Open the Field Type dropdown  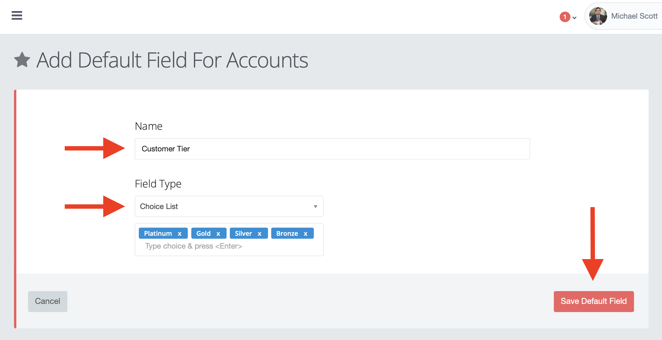point(229,206)
